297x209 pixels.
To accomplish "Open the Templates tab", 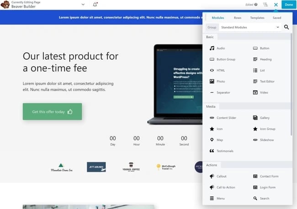I will click(257, 18).
